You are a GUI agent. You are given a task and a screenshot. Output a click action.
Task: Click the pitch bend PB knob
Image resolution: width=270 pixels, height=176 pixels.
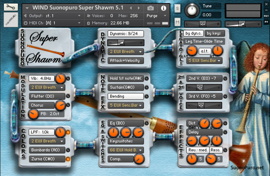pyautogui.click(x=33, y=114)
